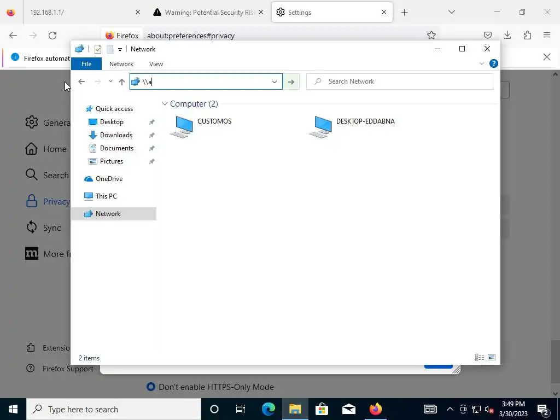
Task: Open the Windows Start menu
Action: point(13,409)
